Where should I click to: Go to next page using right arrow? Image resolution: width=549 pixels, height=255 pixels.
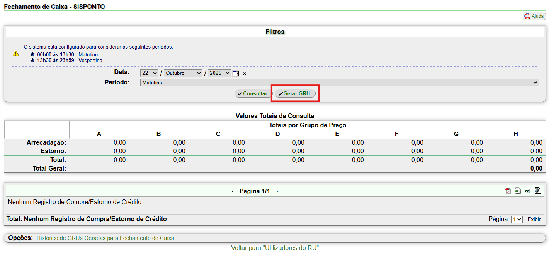275,191
